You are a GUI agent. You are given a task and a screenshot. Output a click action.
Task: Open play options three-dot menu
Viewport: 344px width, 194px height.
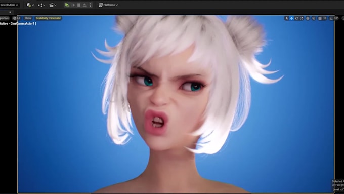tap(91, 5)
